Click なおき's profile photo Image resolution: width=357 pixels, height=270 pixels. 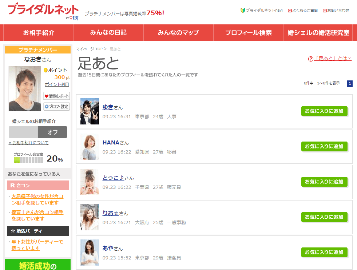[25, 88]
